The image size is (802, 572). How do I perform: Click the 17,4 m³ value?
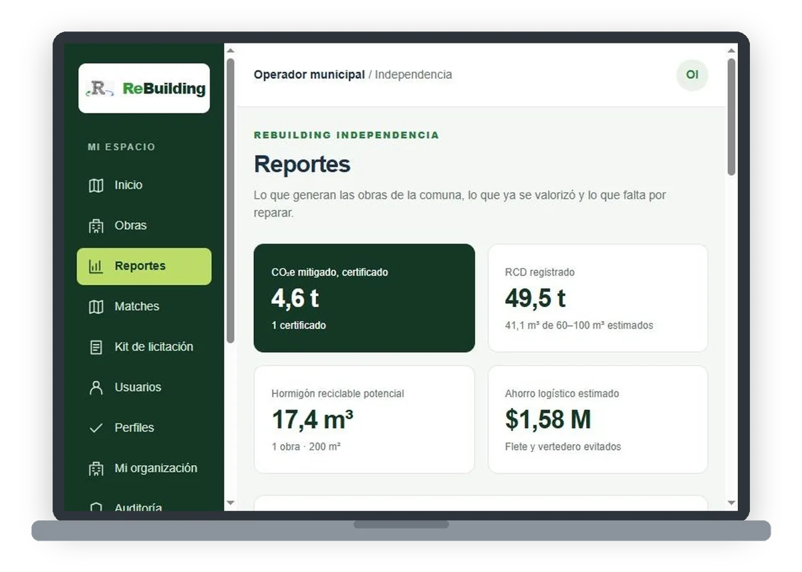(312, 419)
